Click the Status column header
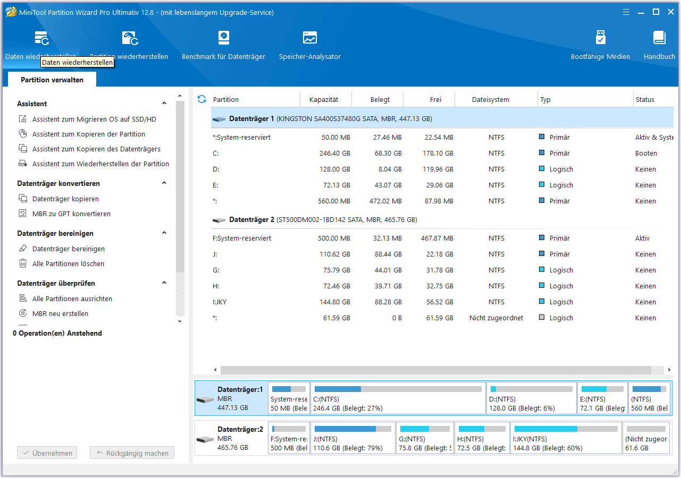 (653, 99)
